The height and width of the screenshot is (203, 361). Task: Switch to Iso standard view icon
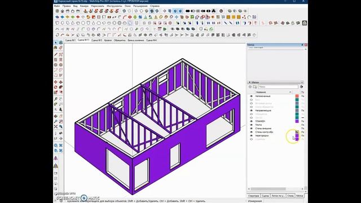coord(57,11)
